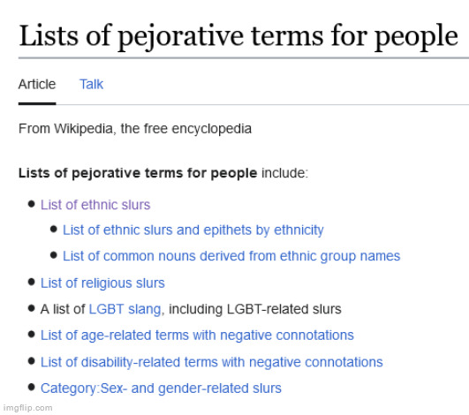Visit Category:Sex- and gender-related slurs
The width and height of the screenshot is (469, 415).
click(161, 389)
